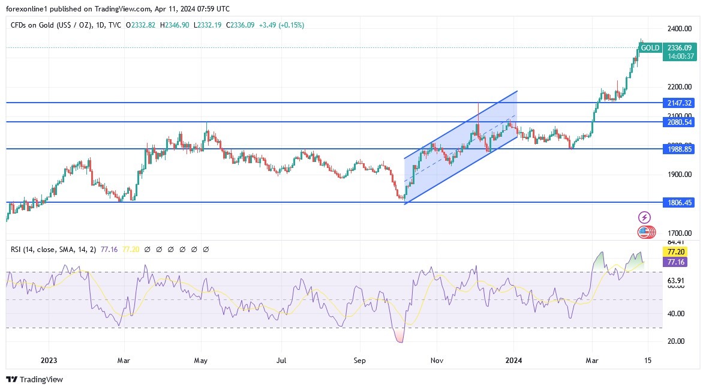This screenshot has height=390, width=706.
Task: Click the 2147.32 horizontal level price label
Action: coord(678,103)
